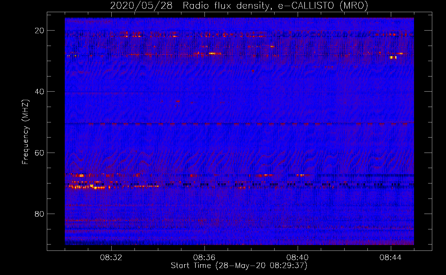Click the 08:36 time tick label
This screenshot has width=446, height=275.
pos(204,258)
